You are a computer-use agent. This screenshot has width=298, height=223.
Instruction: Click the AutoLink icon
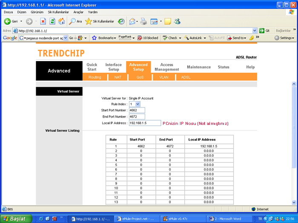186,38
